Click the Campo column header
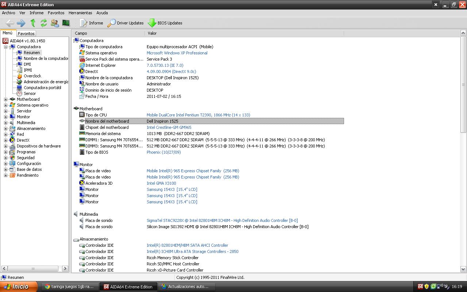Screen dimensions: 467x292 tap(108, 33)
